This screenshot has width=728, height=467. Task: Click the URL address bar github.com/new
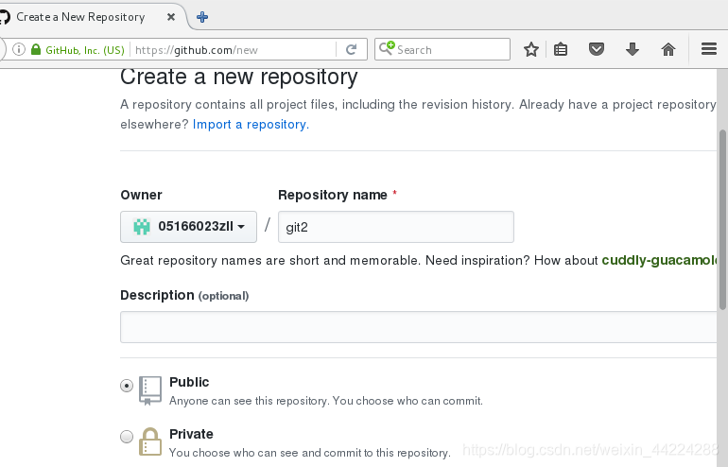pos(234,50)
